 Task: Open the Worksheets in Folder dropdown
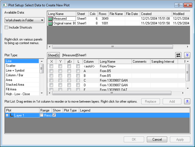pyautogui.click(x=24, y=20)
